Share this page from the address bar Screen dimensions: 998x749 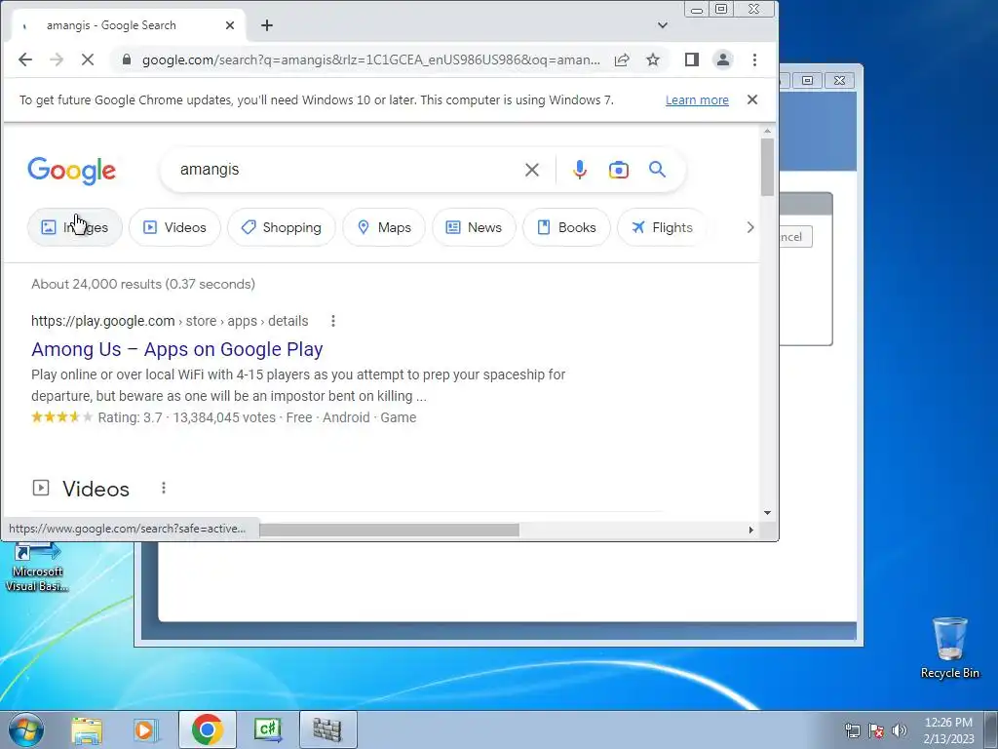pos(622,59)
